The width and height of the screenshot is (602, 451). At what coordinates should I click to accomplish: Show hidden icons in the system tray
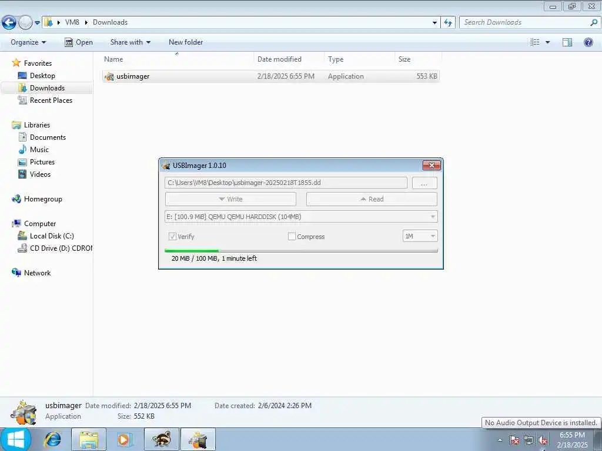coord(500,440)
